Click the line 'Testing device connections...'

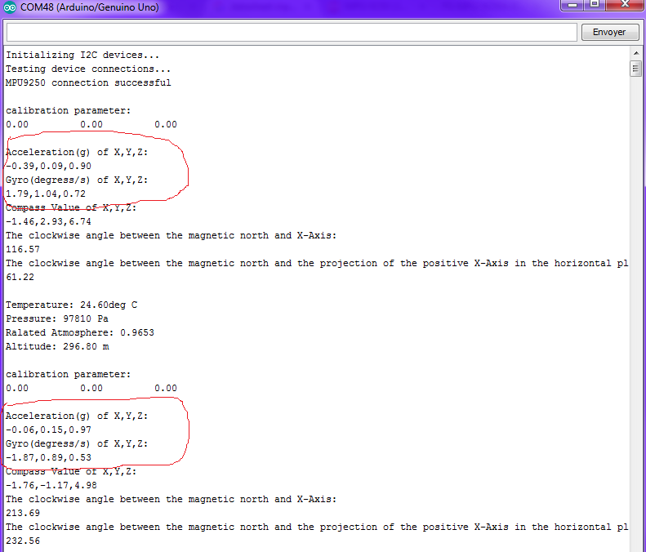pyautogui.click(x=87, y=69)
